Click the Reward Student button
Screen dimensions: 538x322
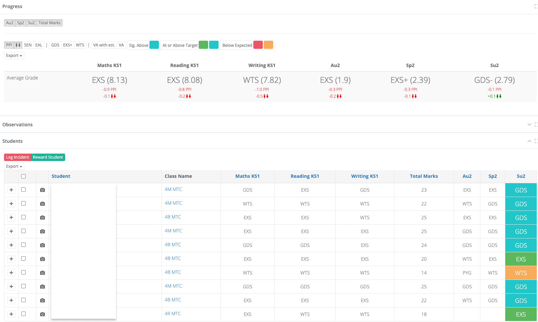pyautogui.click(x=48, y=157)
